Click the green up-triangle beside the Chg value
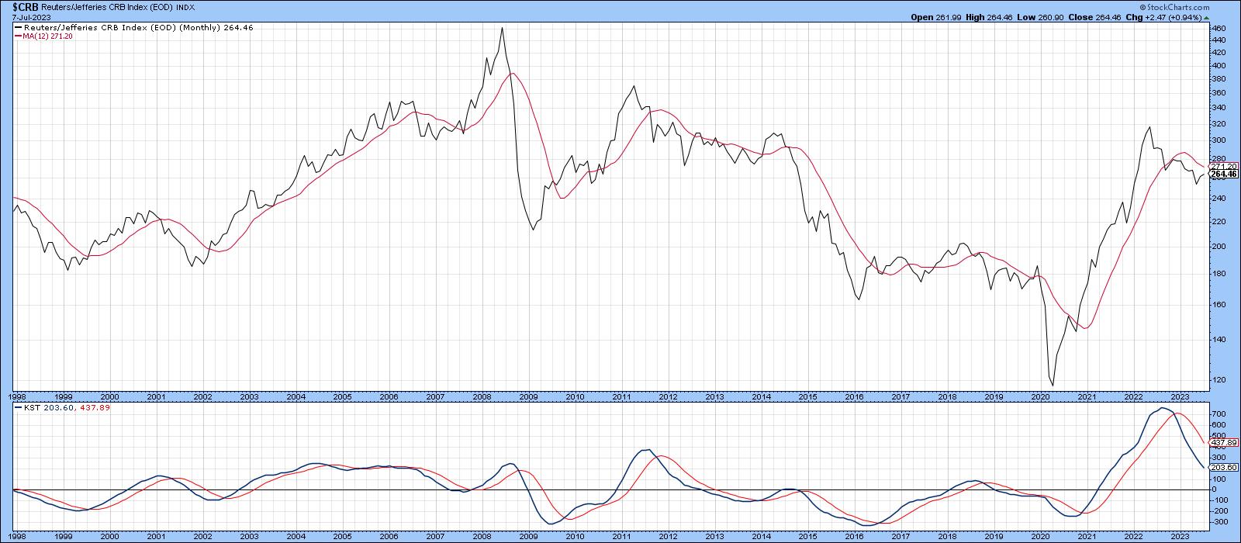 point(1207,17)
